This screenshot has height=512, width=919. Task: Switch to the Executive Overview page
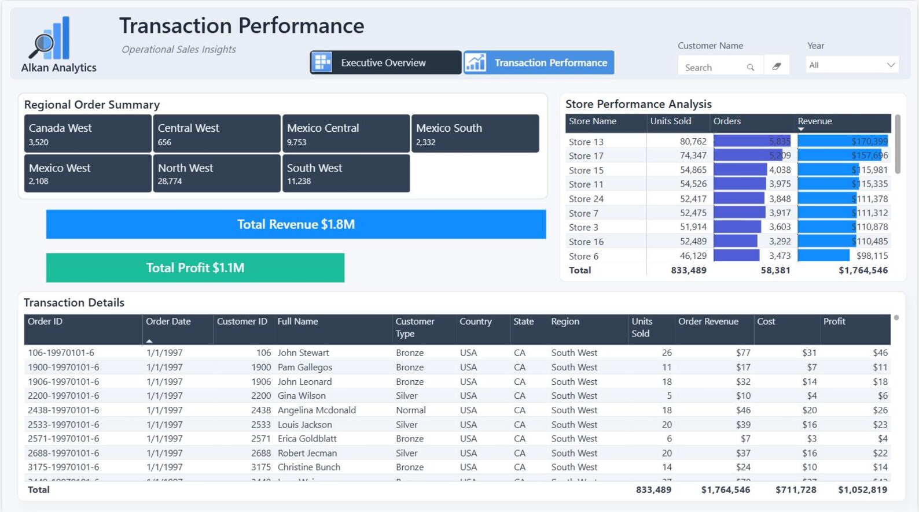[x=385, y=62]
